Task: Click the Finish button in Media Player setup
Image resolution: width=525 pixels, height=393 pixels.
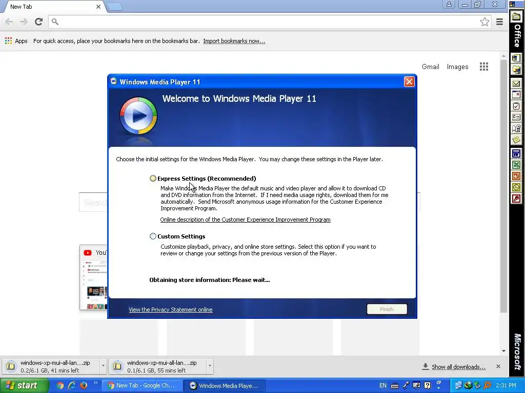Action: [387, 309]
